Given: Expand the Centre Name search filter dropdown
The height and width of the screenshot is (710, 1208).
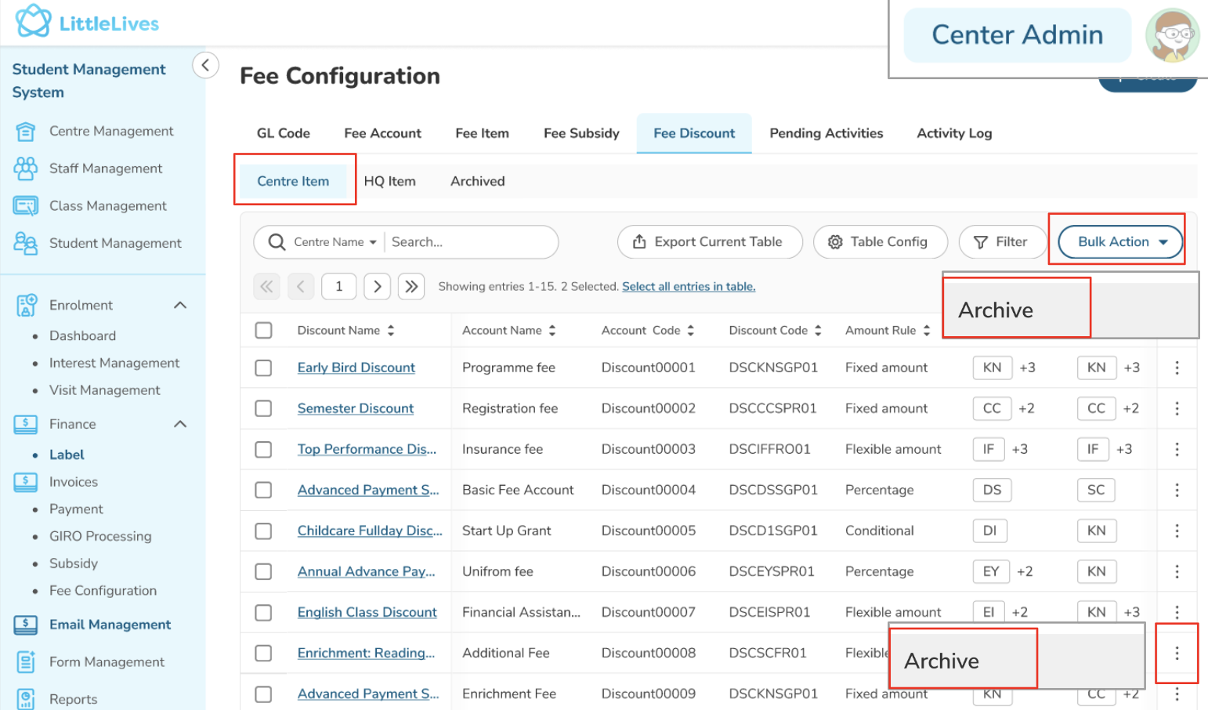Looking at the screenshot, I should click(x=335, y=242).
